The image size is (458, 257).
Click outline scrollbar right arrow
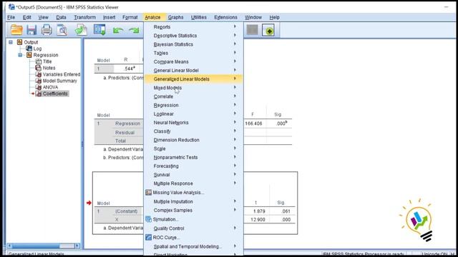tap(77, 246)
